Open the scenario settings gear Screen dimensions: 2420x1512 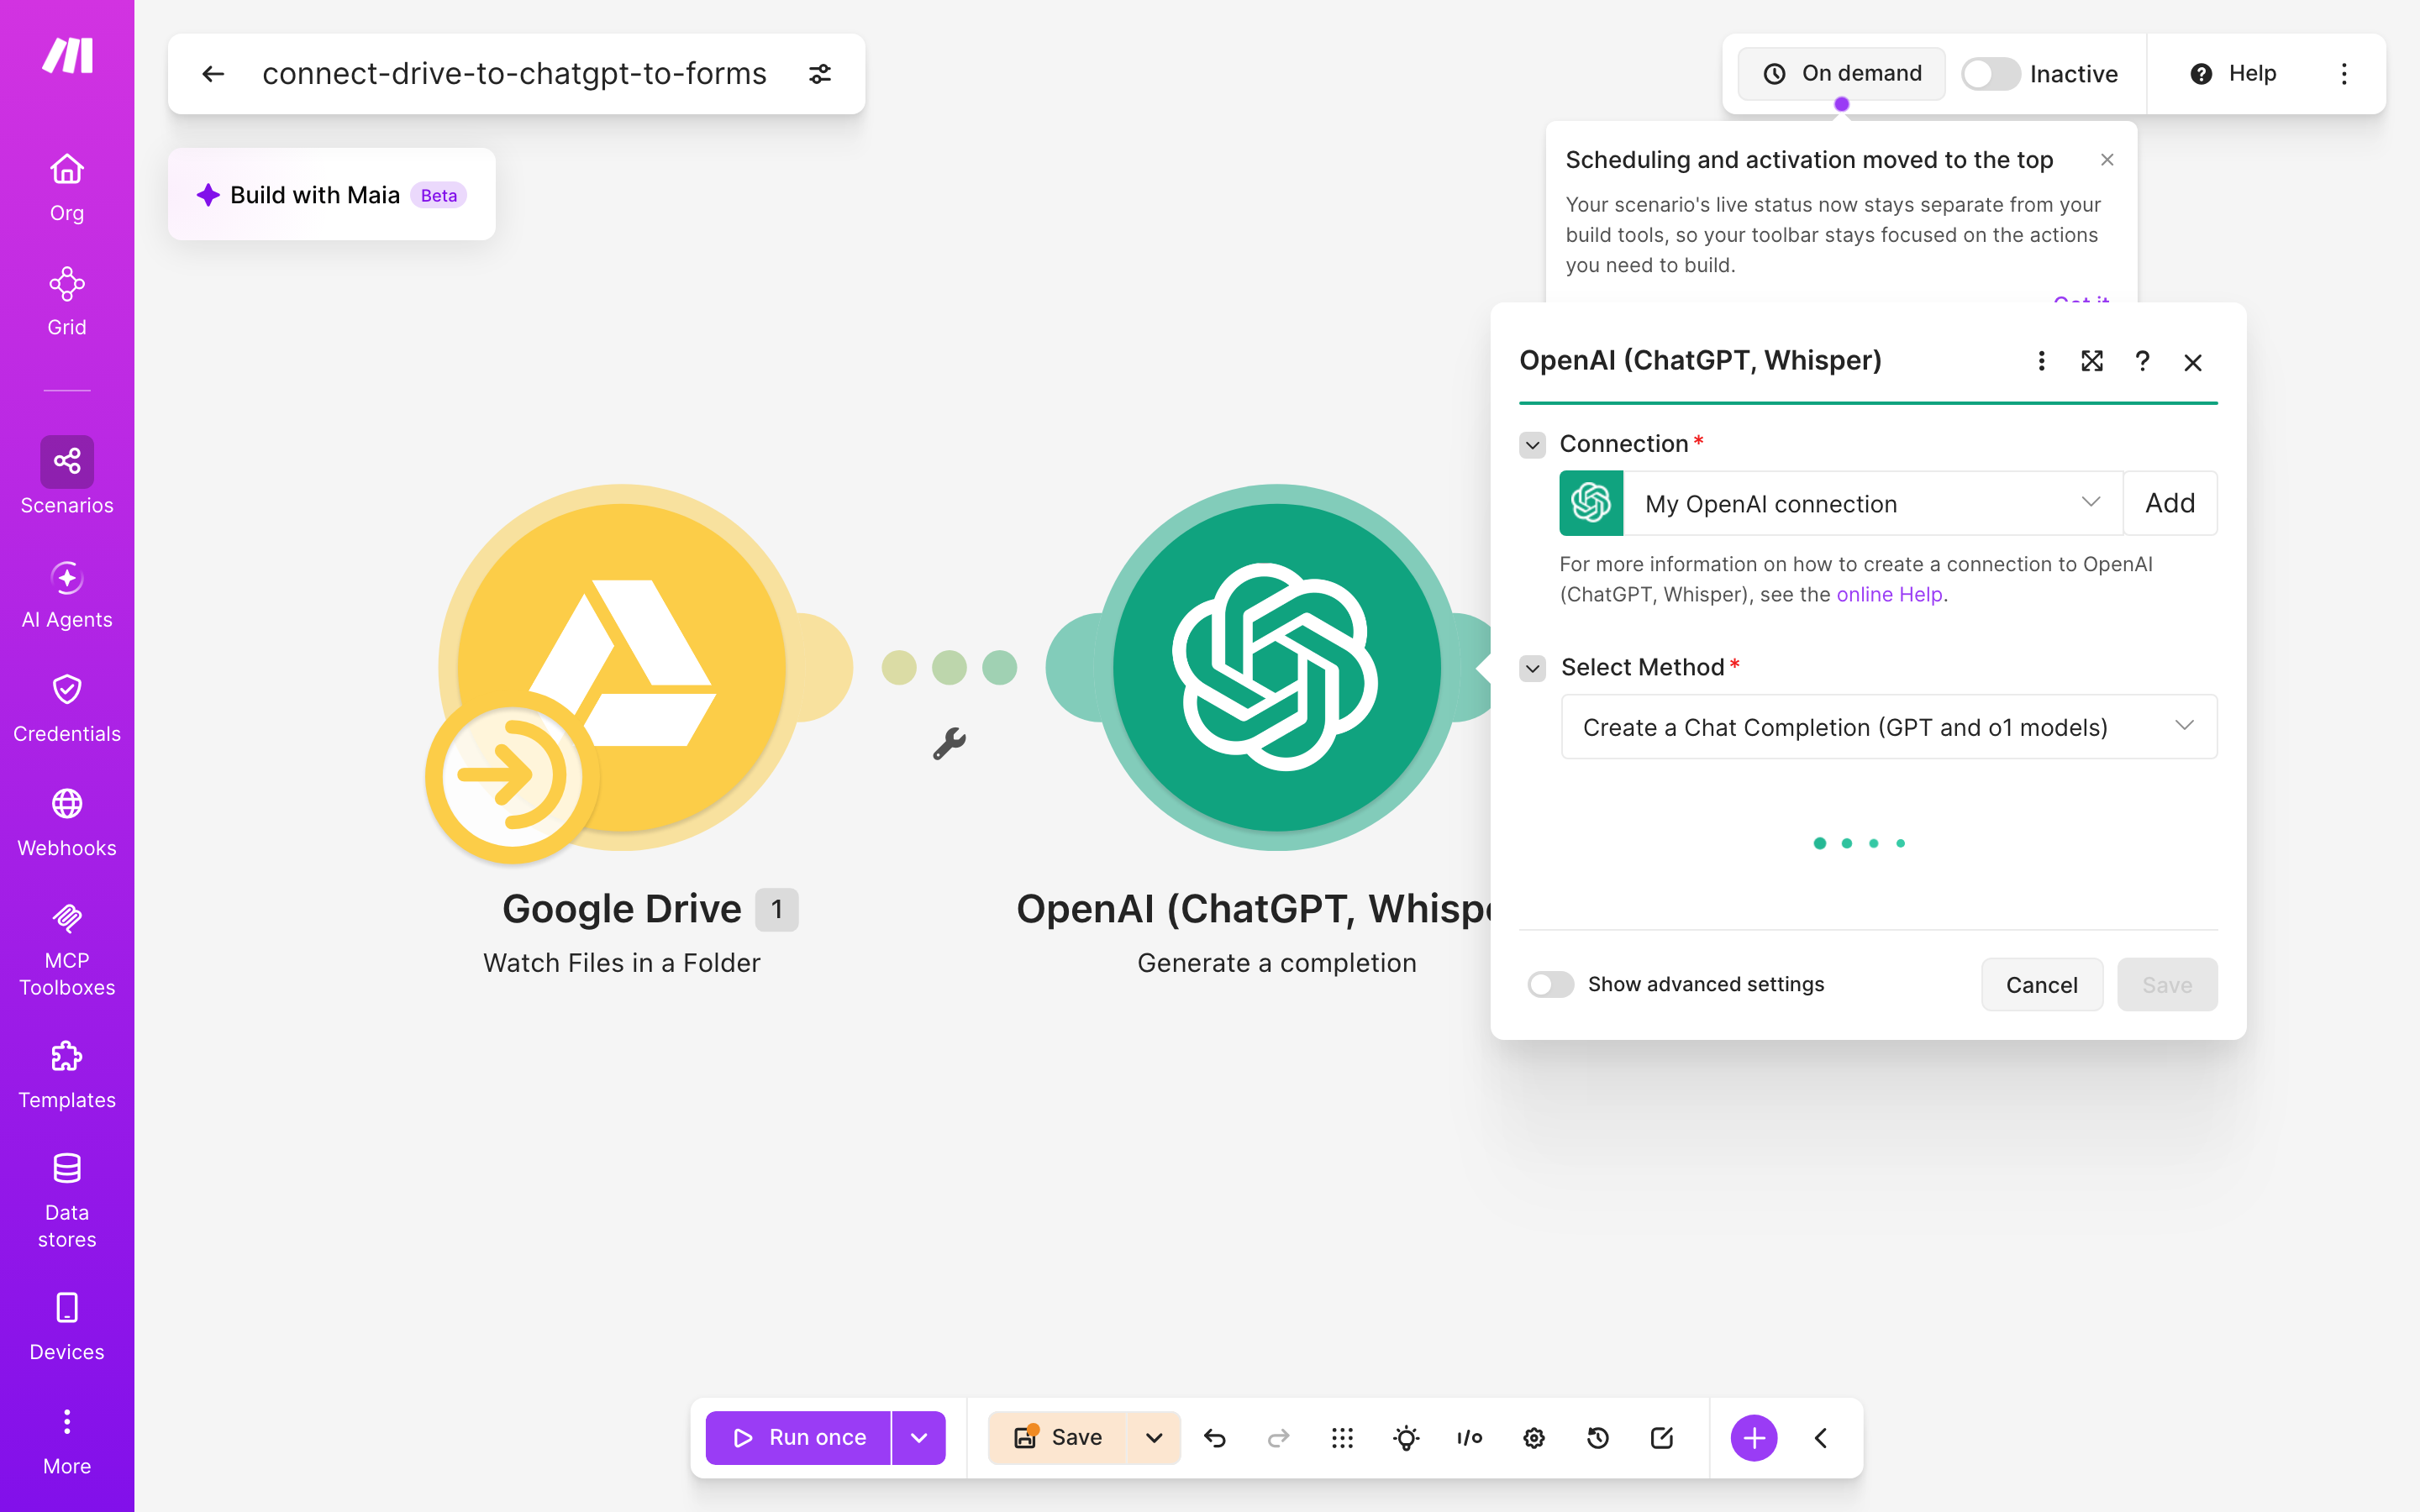tap(1534, 1438)
